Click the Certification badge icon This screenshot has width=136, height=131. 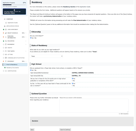(x=6, y=71)
